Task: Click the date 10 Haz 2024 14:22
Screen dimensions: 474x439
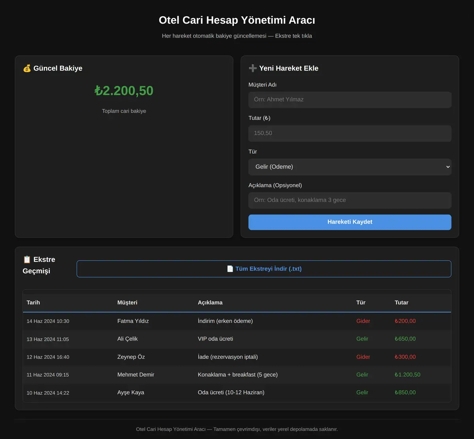Action: point(48,393)
